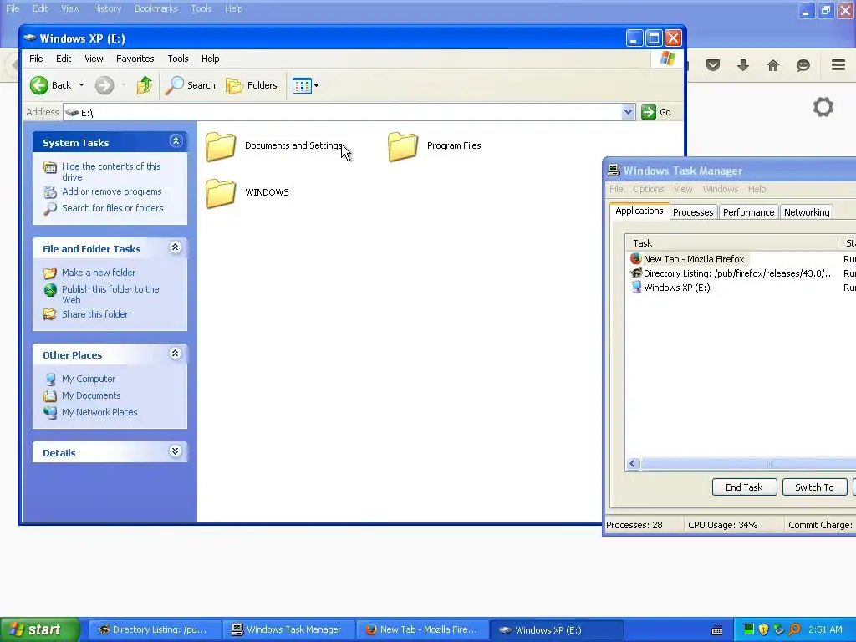Screen dimensions: 856x642
Task: Show the Folders tree pane
Action: [252, 85]
